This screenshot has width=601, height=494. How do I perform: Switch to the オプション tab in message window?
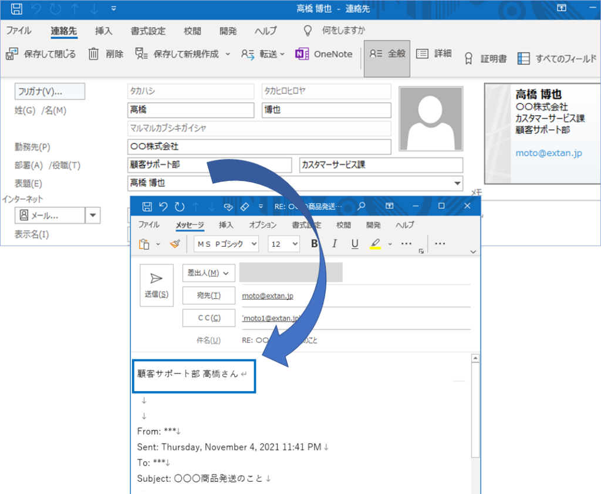tap(262, 224)
